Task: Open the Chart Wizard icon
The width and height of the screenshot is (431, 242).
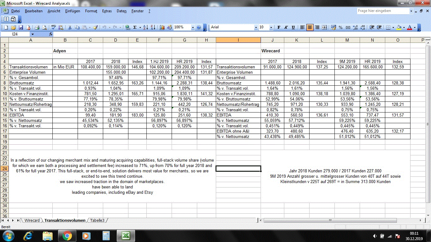Action: tap(162, 27)
